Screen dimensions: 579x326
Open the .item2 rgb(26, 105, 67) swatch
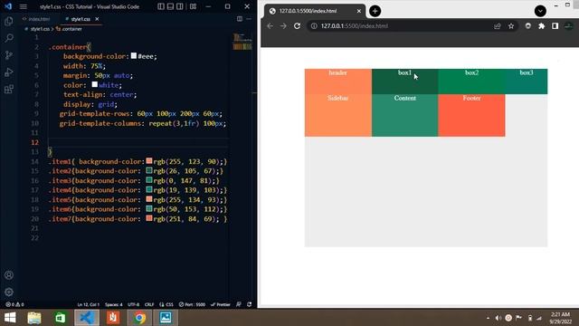(149, 171)
